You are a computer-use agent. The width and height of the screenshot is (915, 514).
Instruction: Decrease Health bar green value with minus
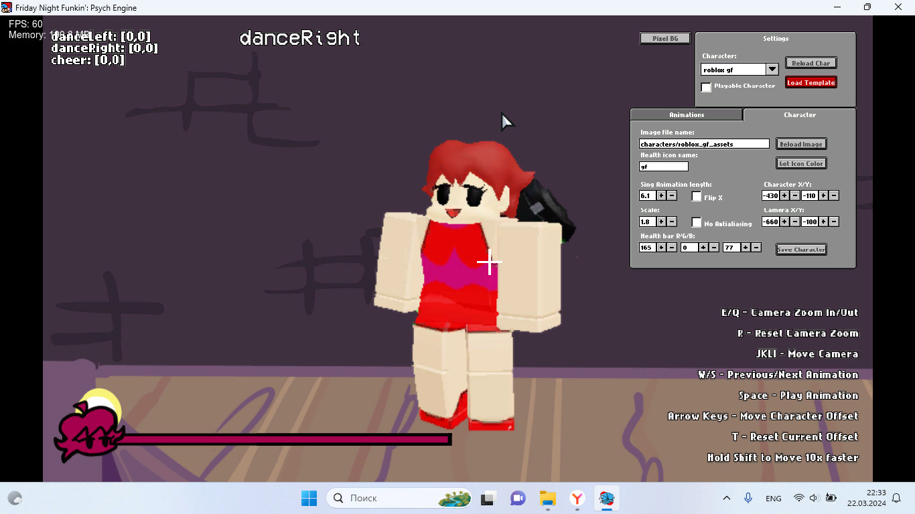click(714, 247)
